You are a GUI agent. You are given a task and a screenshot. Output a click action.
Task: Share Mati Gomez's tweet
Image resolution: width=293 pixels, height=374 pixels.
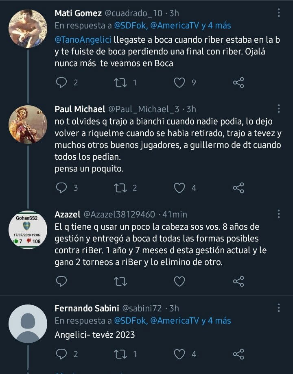click(238, 83)
